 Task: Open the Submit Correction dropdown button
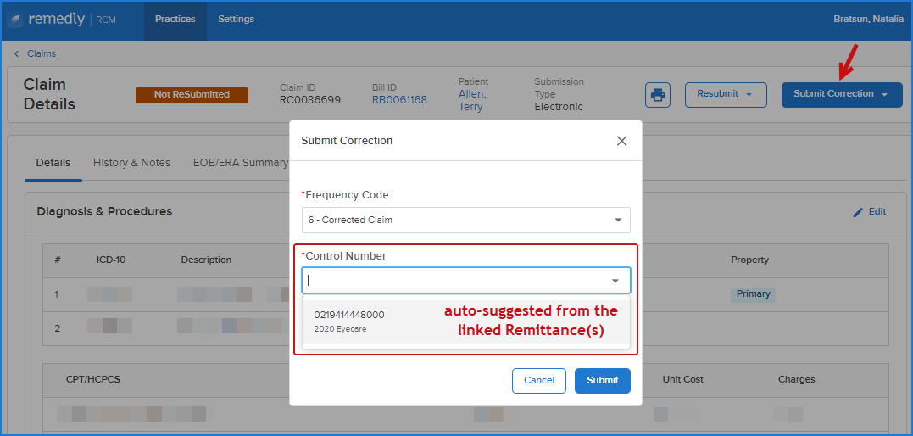click(x=842, y=94)
